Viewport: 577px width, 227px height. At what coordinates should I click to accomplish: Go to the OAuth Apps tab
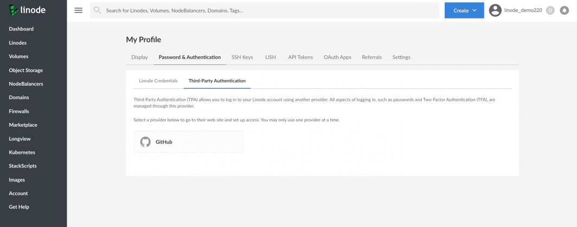(337, 57)
